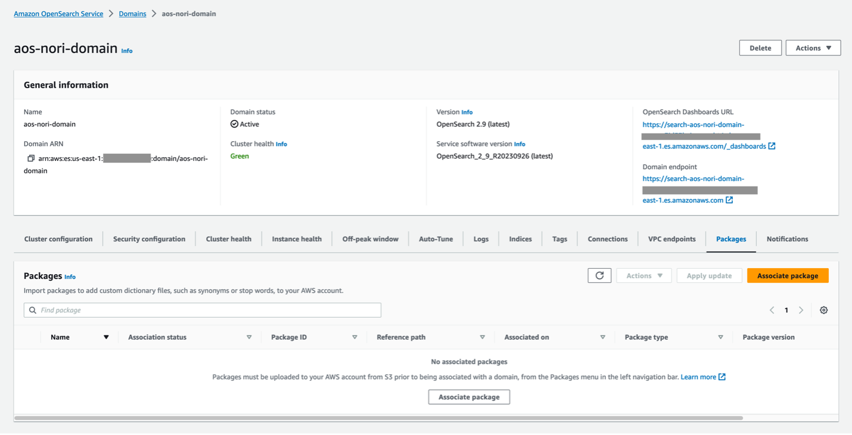Click the Green cluster health status text
The image size is (852, 435).
pos(240,156)
